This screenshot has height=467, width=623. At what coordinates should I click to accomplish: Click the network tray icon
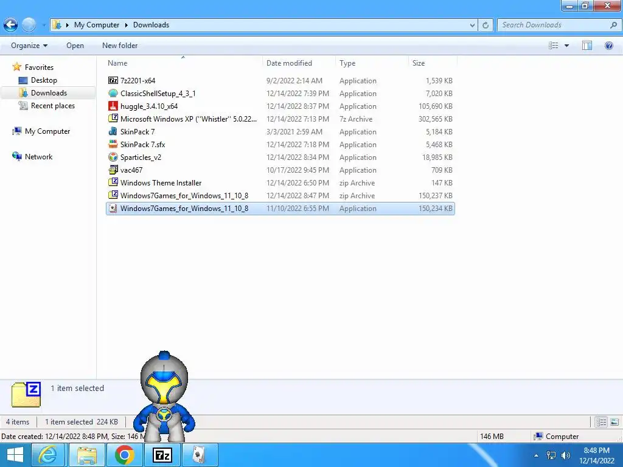click(x=551, y=455)
